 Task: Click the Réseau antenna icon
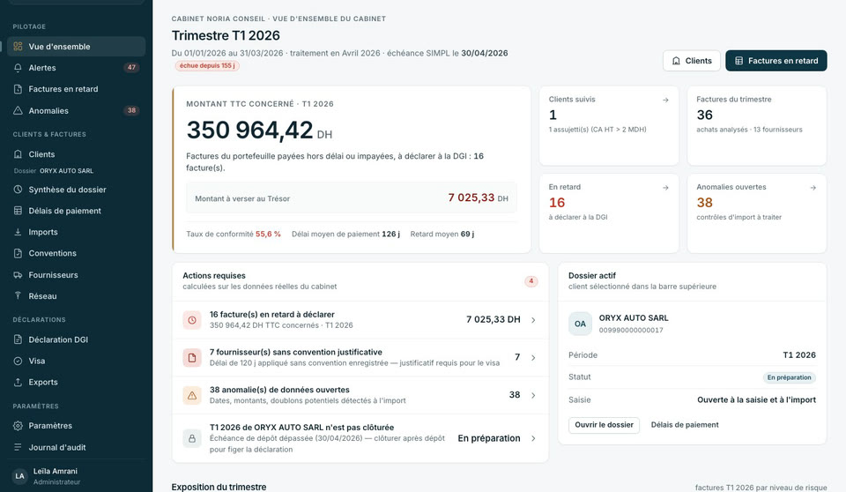click(18, 296)
